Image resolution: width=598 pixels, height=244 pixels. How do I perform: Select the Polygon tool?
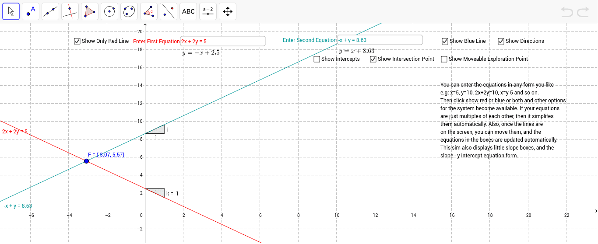(x=90, y=11)
